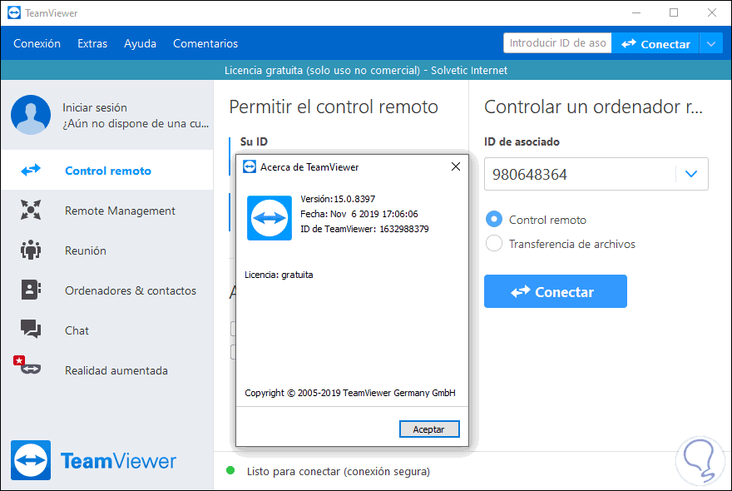Image resolution: width=732 pixels, height=491 pixels.
Task: Click the Reunión people icon
Action: pyautogui.click(x=31, y=250)
